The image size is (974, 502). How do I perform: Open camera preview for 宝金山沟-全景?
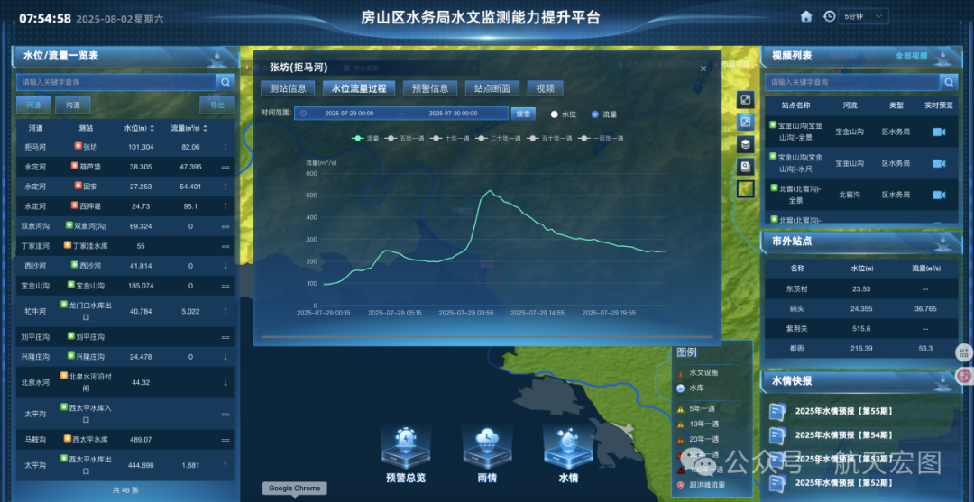[x=939, y=132]
